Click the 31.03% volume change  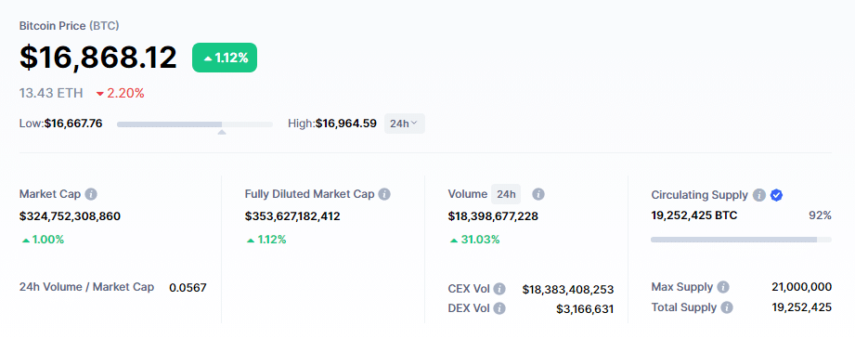pos(474,239)
